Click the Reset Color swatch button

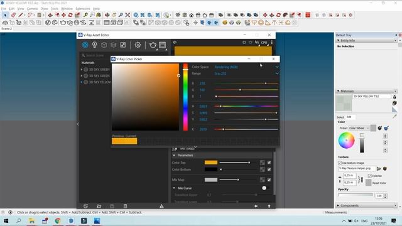[x=369, y=183]
